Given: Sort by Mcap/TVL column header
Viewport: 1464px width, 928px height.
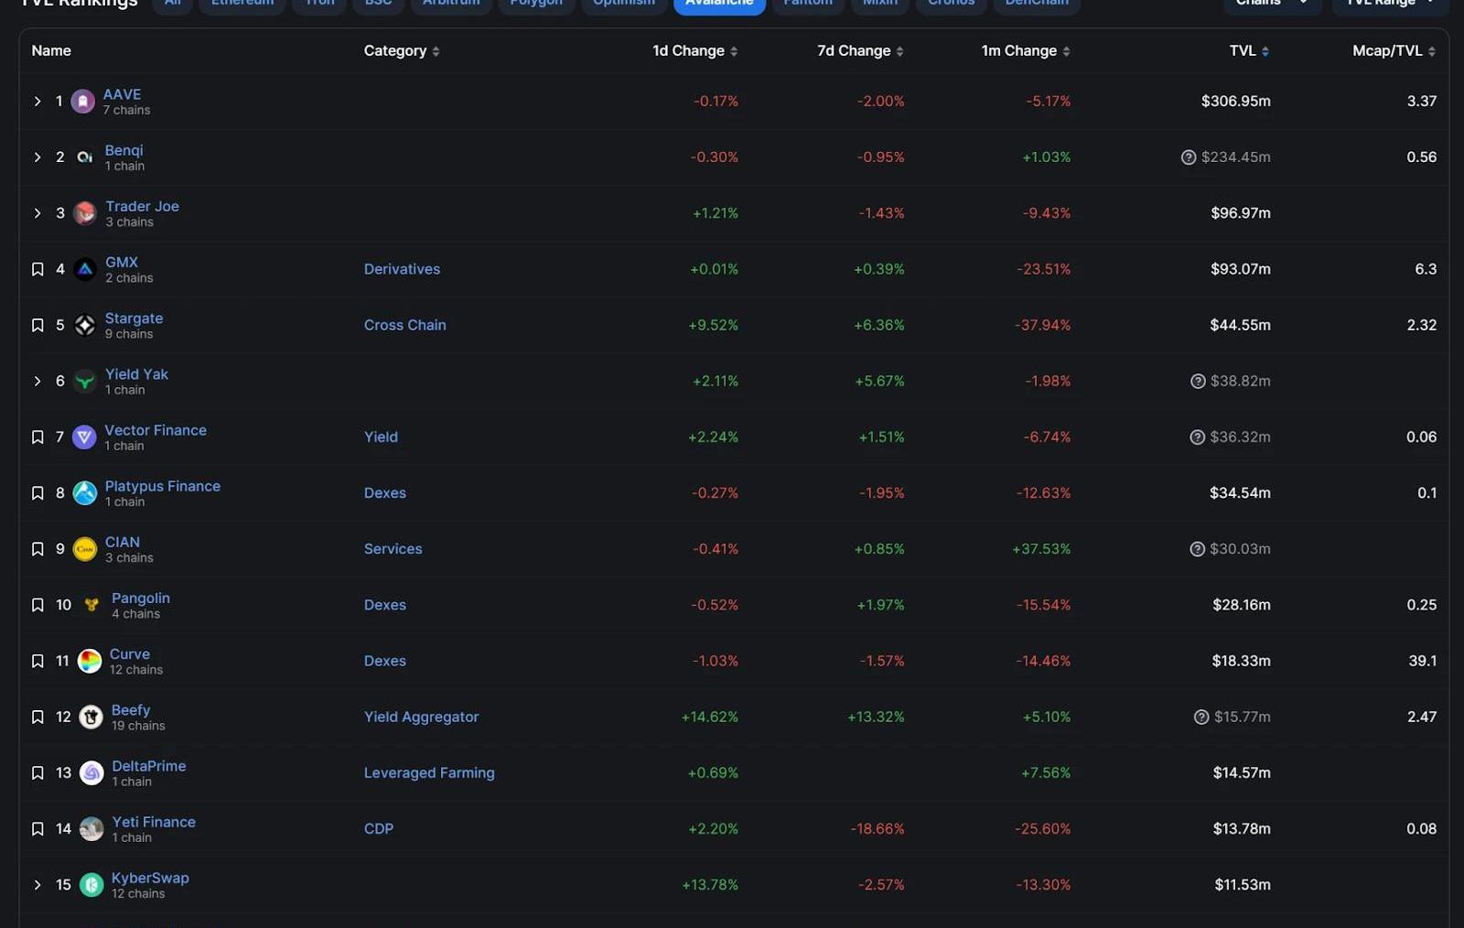Looking at the screenshot, I should pyautogui.click(x=1393, y=51).
